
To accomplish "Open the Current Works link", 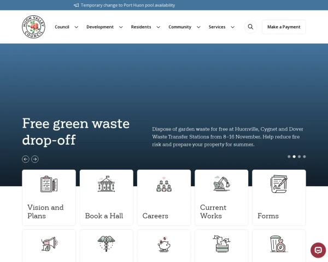I will 213,211.
